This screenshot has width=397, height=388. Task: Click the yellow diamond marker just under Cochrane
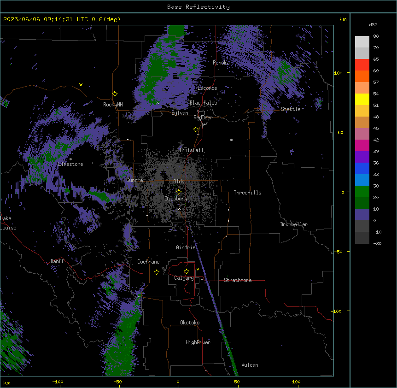157,272
